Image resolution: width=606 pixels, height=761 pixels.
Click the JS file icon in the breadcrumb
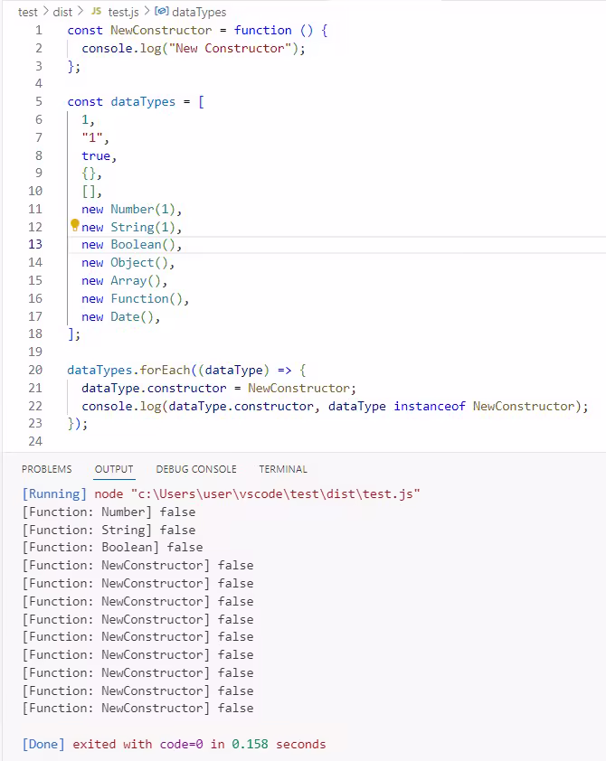click(x=96, y=12)
